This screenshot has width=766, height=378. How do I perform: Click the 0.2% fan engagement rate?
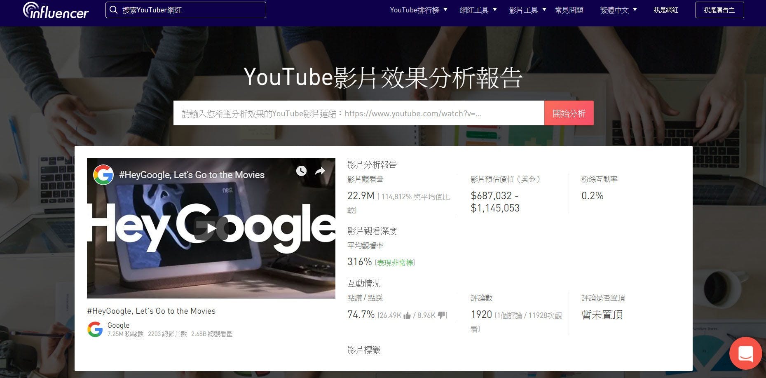pos(593,195)
